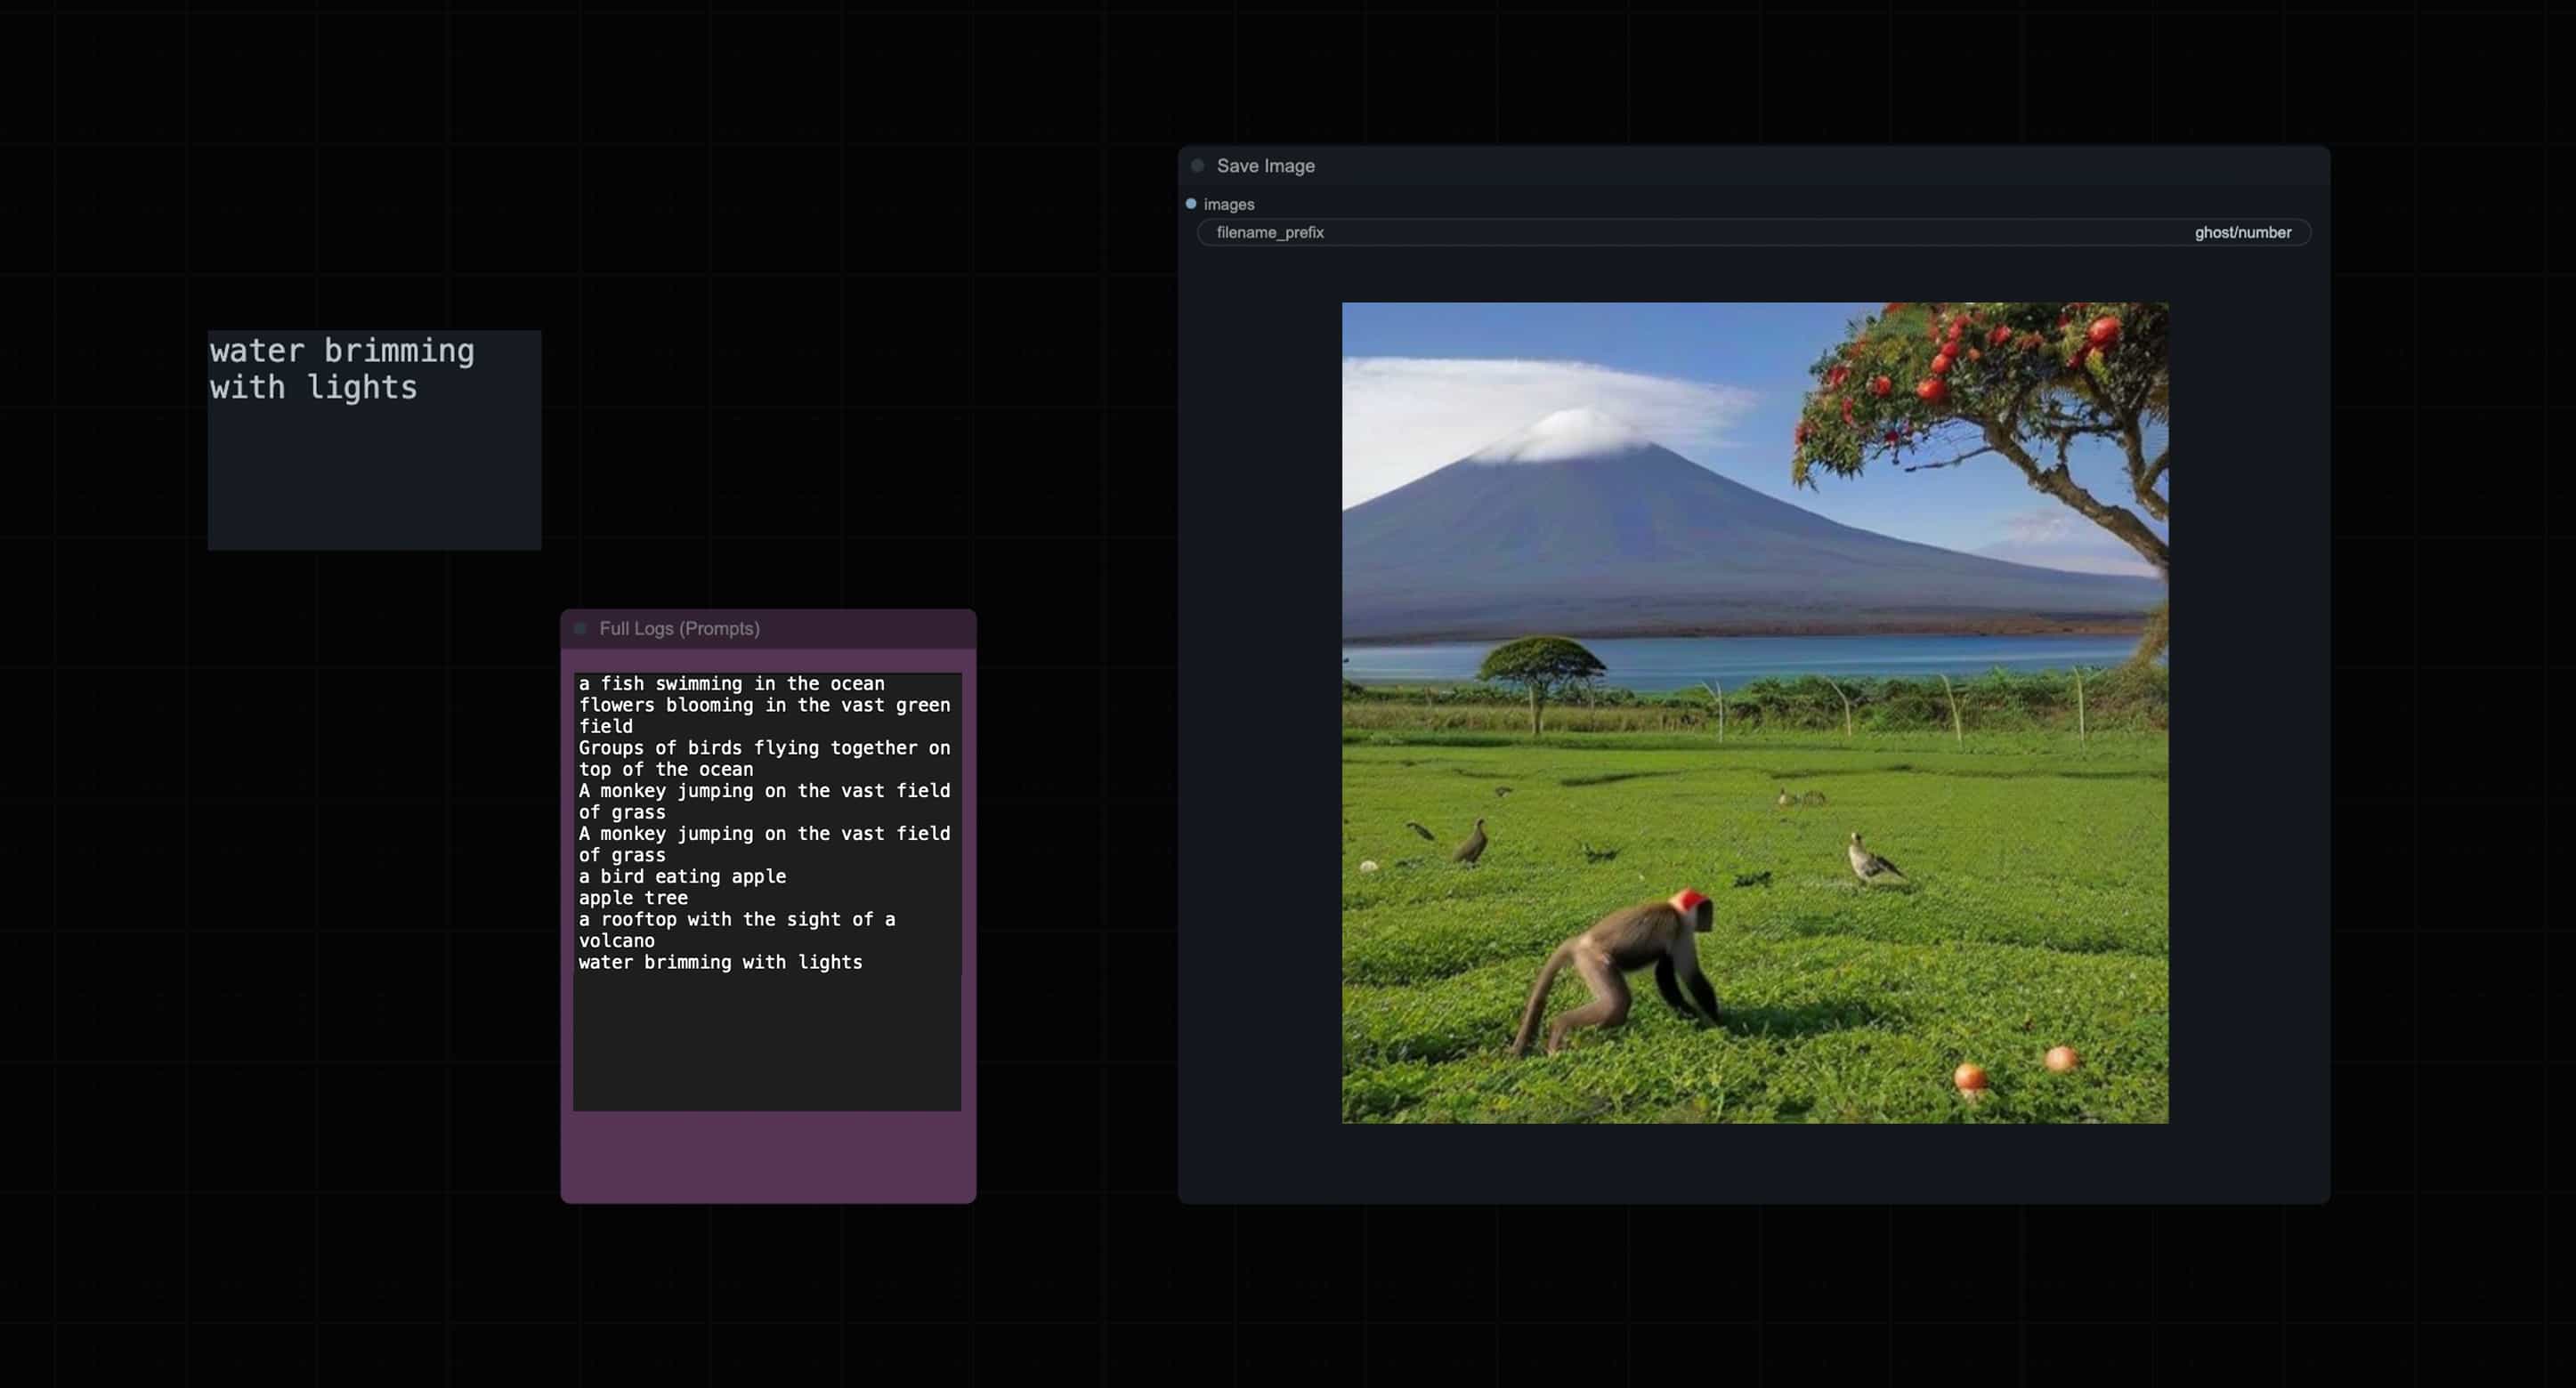The image size is (2576, 1388).
Task: Click 'flowers blooming in the vast green' line
Action: click(764, 706)
